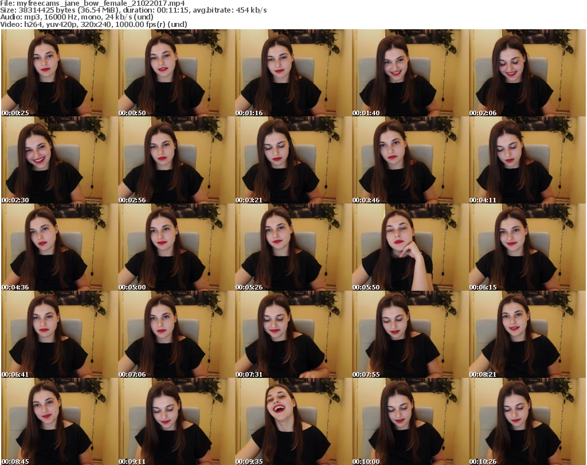The height and width of the screenshot is (465, 587).
Task: Choose the preview frame at 00:07:06
Action: pos(177,334)
